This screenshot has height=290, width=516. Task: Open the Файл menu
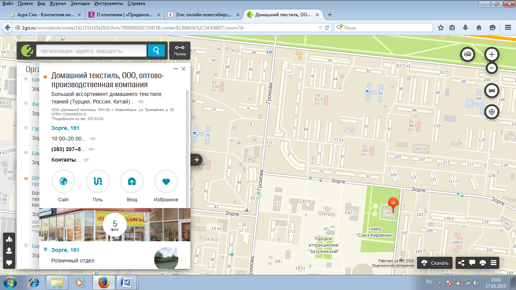point(8,3)
